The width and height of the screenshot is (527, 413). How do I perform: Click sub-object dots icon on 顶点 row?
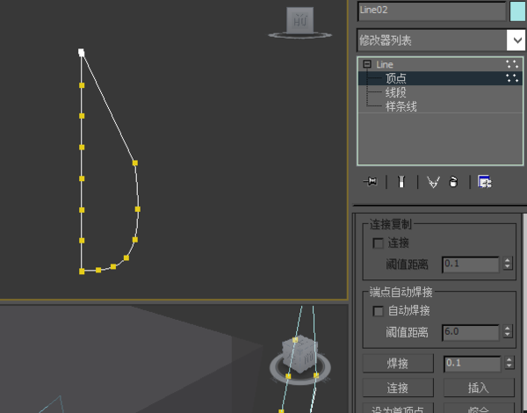(512, 78)
